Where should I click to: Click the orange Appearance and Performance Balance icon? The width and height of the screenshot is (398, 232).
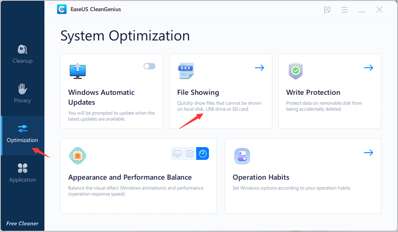(x=78, y=156)
